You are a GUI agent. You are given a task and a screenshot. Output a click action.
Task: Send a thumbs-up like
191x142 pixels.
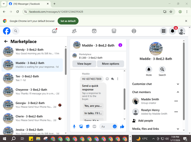(x=122, y=126)
